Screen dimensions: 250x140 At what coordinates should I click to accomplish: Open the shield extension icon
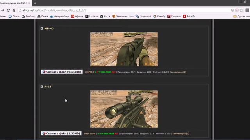click(x=232, y=10)
